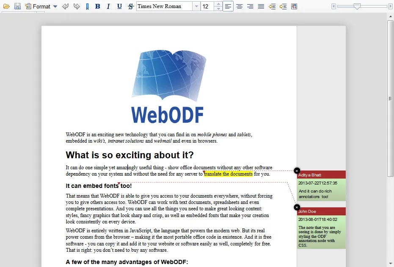Save the document with the save icon
The height and width of the screenshot is (267, 394).
point(17,6)
